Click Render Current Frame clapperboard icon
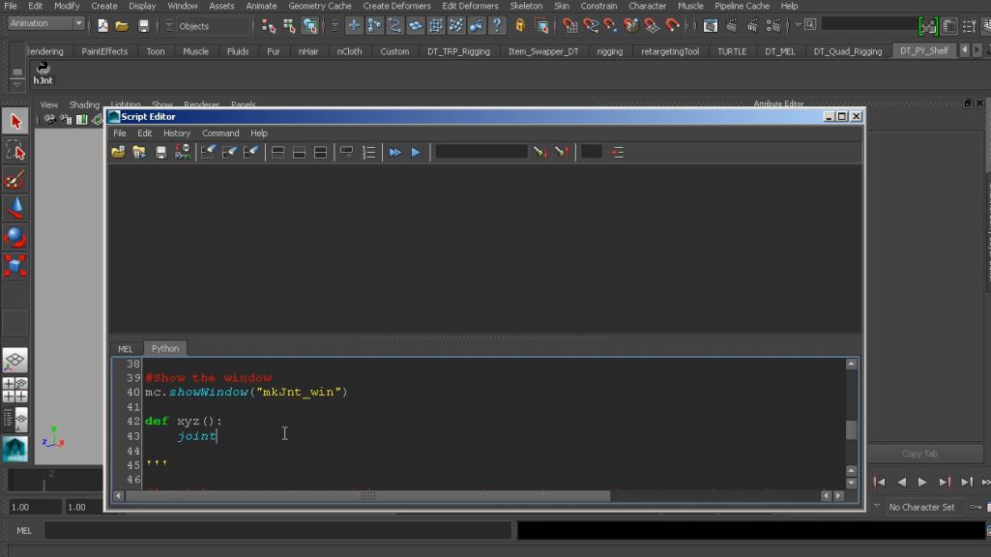This screenshot has height=557, width=991. pos(731,26)
